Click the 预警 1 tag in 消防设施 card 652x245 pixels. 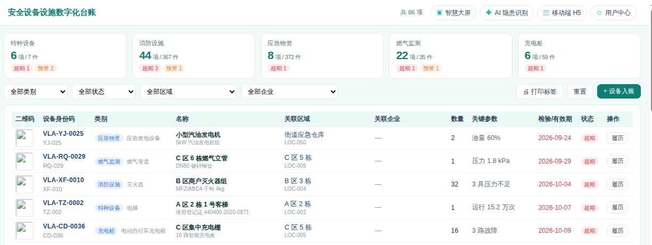tap(174, 68)
